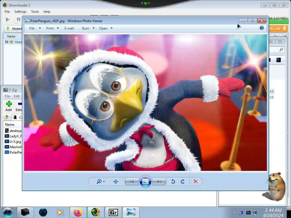291x218 pixels.
Task: Expand the JDownloader package tree row
Action: point(7,42)
